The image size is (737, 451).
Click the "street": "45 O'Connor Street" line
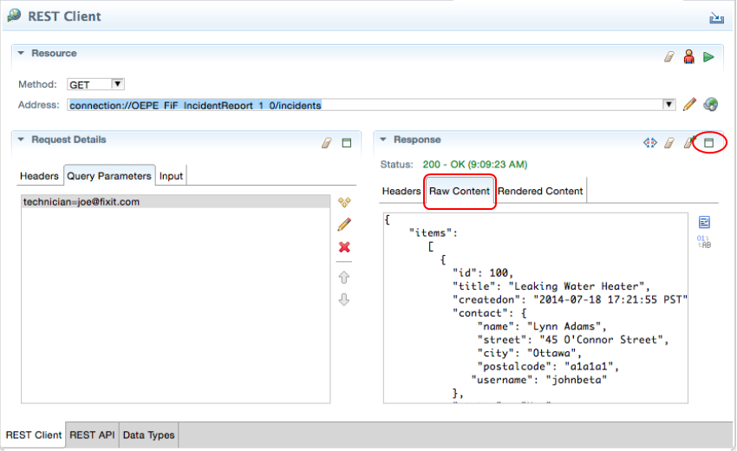573,339
